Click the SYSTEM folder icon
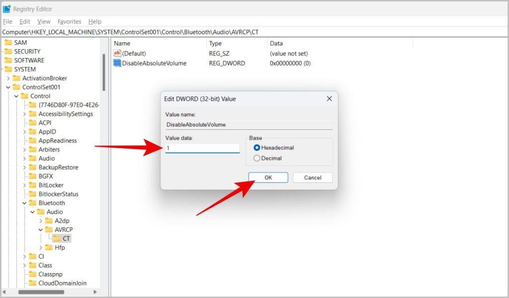509x298 pixels. [x=8, y=69]
